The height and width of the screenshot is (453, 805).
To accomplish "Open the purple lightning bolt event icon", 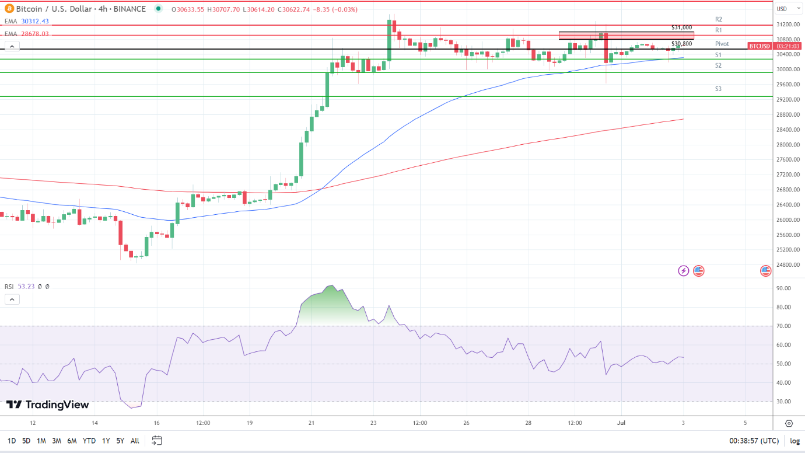I will click(684, 271).
